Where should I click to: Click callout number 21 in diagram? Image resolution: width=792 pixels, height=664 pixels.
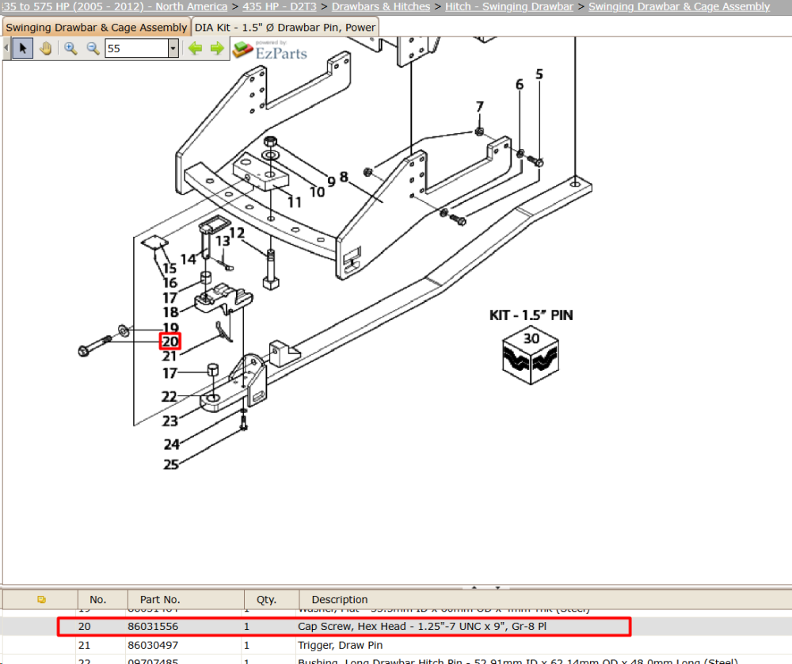pos(169,357)
